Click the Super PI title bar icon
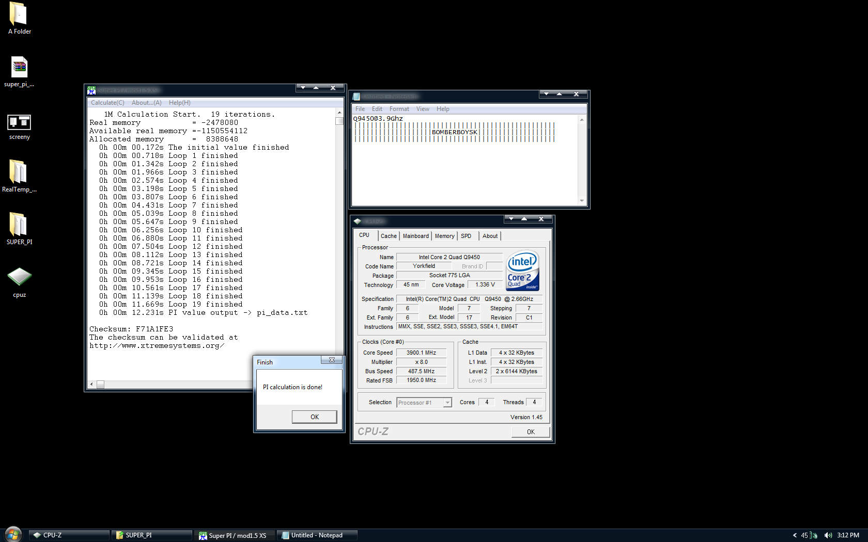The height and width of the screenshot is (542, 868). pyautogui.click(x=91, y=90)
